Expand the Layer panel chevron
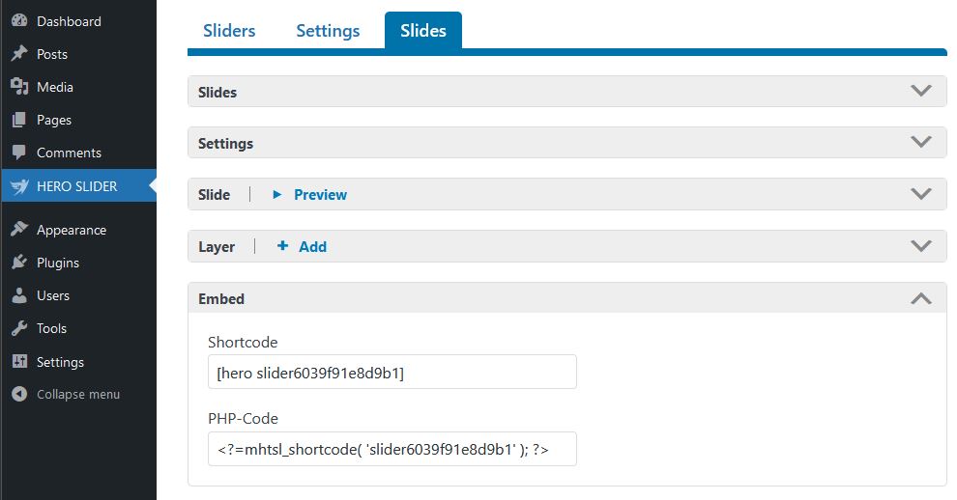957x500 pixels. (921, 246)
